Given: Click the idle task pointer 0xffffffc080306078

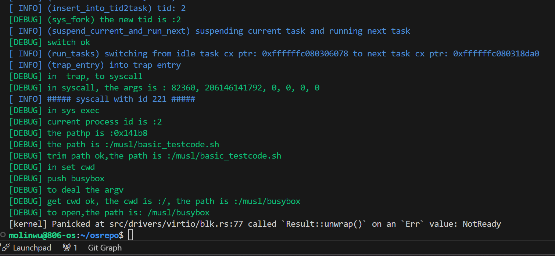Looking at the screenshot, I should pyautogui.click(x=305, y=54).
